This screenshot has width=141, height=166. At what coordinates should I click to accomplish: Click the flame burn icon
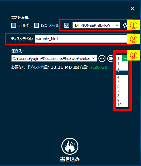click(x=70, y=146)
